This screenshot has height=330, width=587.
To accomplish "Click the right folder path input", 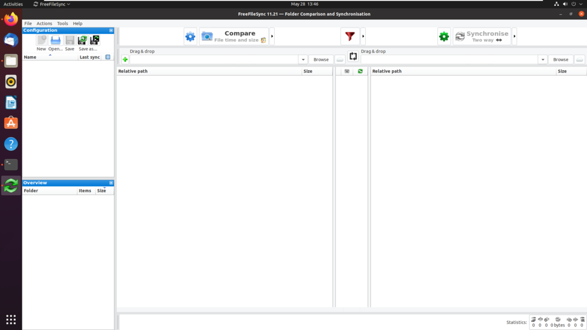I will pyautogui.click(x=450, y=59).
